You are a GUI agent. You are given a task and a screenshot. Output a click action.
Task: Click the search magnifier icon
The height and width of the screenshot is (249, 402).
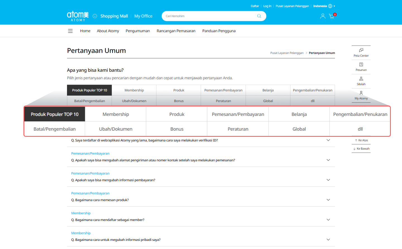click(x=259, y=16)
